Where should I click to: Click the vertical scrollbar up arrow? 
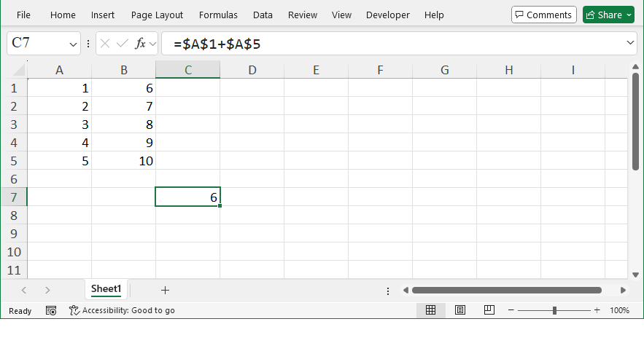click(x=635, y=66)
